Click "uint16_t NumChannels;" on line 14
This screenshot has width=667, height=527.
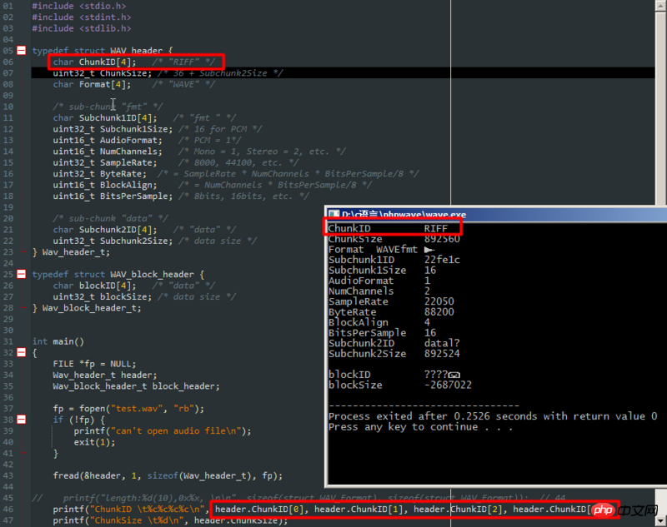coord(108,152)
